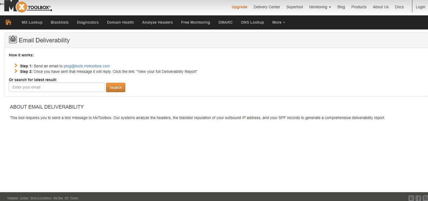Expand the More dropdown menu
Image resolution: width=428 pixels, height=201 pixels.
(x=279, y=22)
